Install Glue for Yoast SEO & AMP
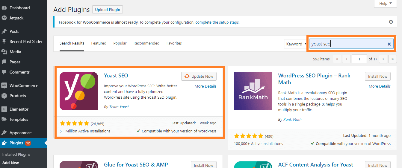The image size is (402, 168). tap(204, 165)
